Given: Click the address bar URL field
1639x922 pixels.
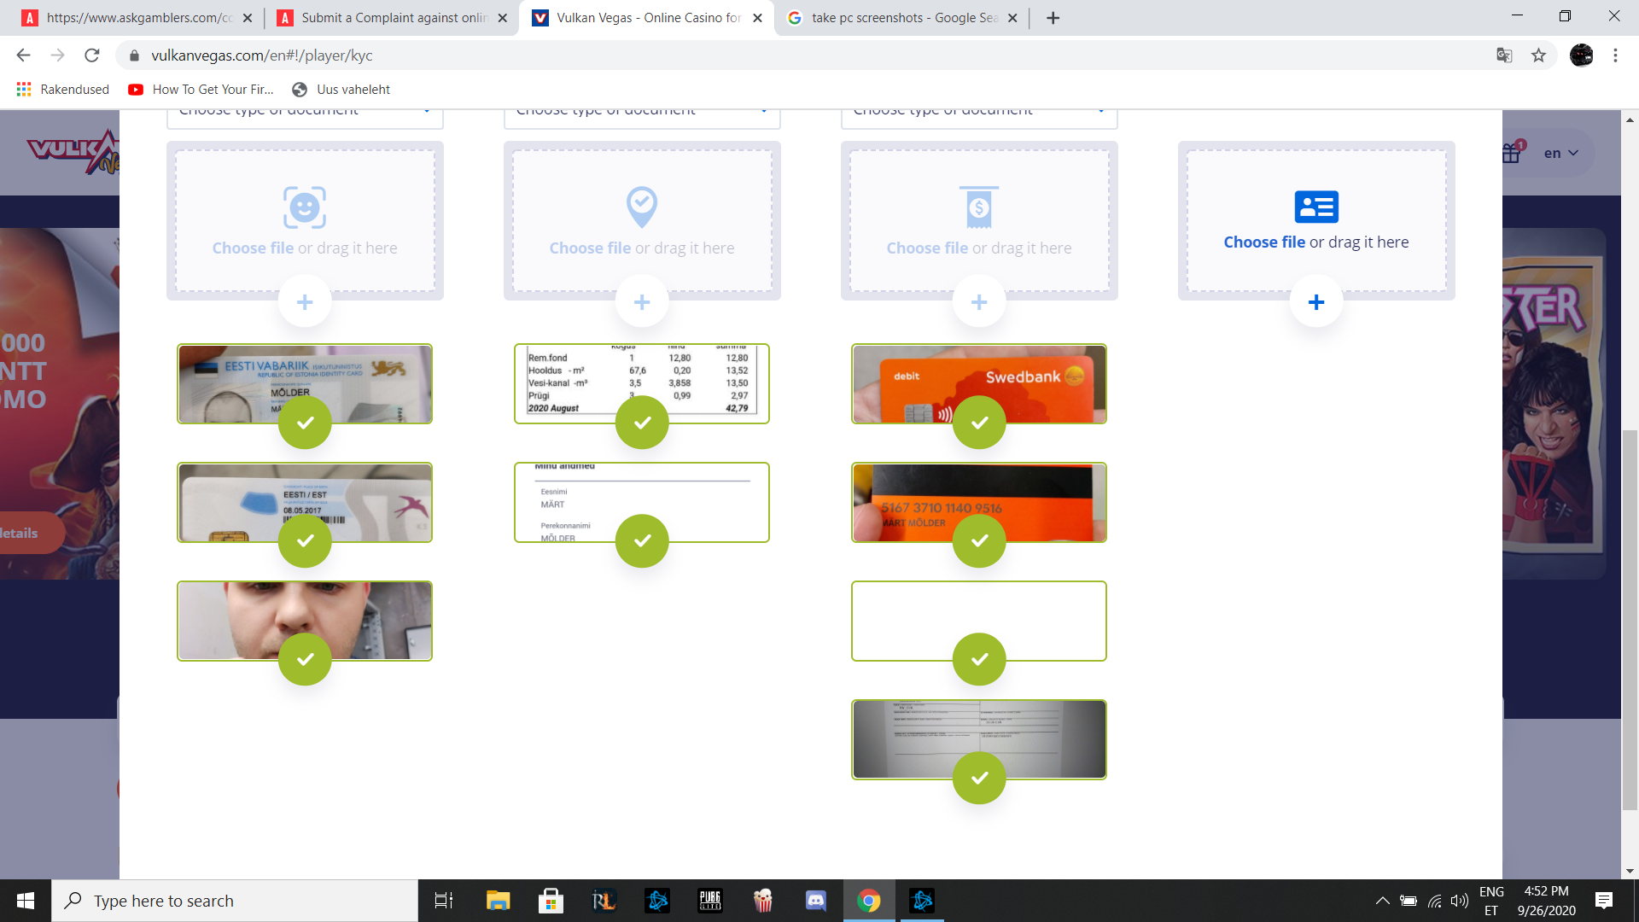Looking at the screenshot, I should click(802, 55).
